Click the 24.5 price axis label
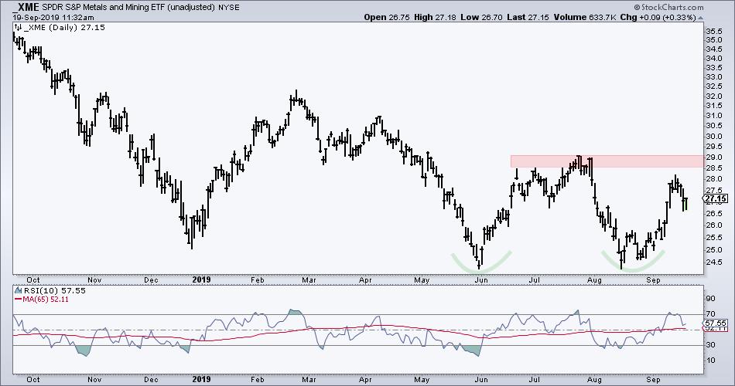The height and width of the screenshot is (386, 735). coord(713,262)
